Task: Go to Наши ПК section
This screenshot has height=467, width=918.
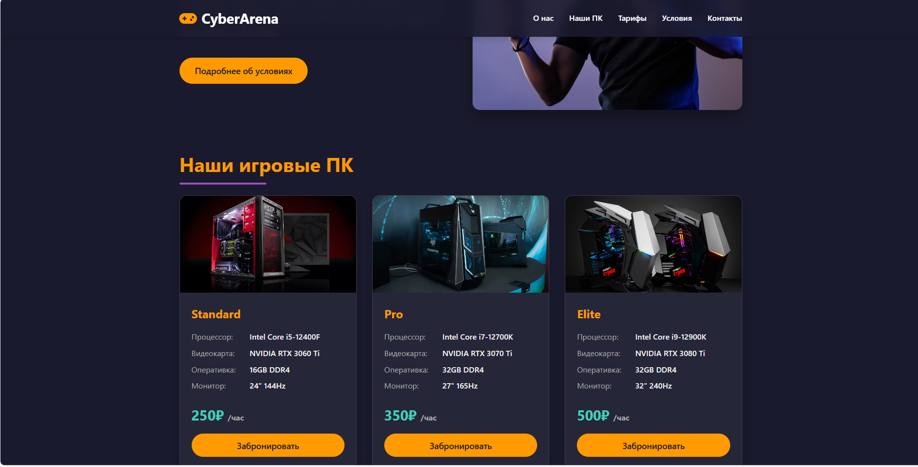Action: (x=586, y=18)
